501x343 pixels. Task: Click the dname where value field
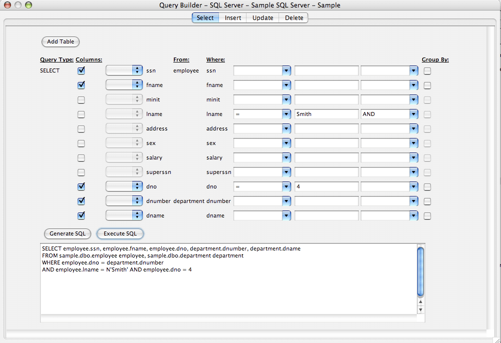pyautogui.click(x=326, y=215)
